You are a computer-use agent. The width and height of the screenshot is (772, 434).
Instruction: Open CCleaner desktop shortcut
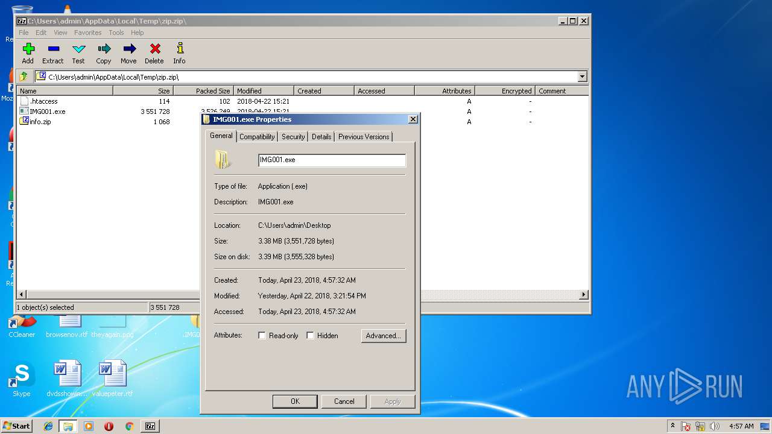22,325
